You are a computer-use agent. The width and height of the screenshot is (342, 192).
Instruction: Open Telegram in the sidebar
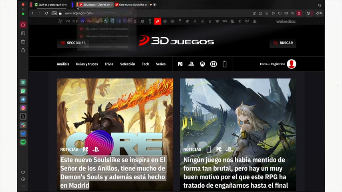(23, 99)
